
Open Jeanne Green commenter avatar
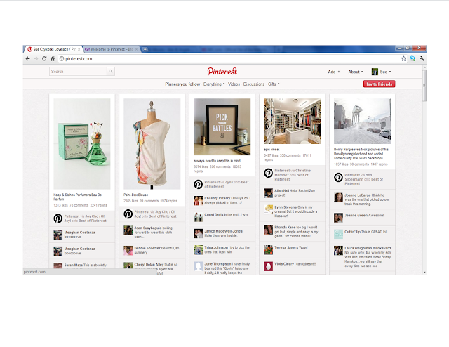tap(338, 218)
